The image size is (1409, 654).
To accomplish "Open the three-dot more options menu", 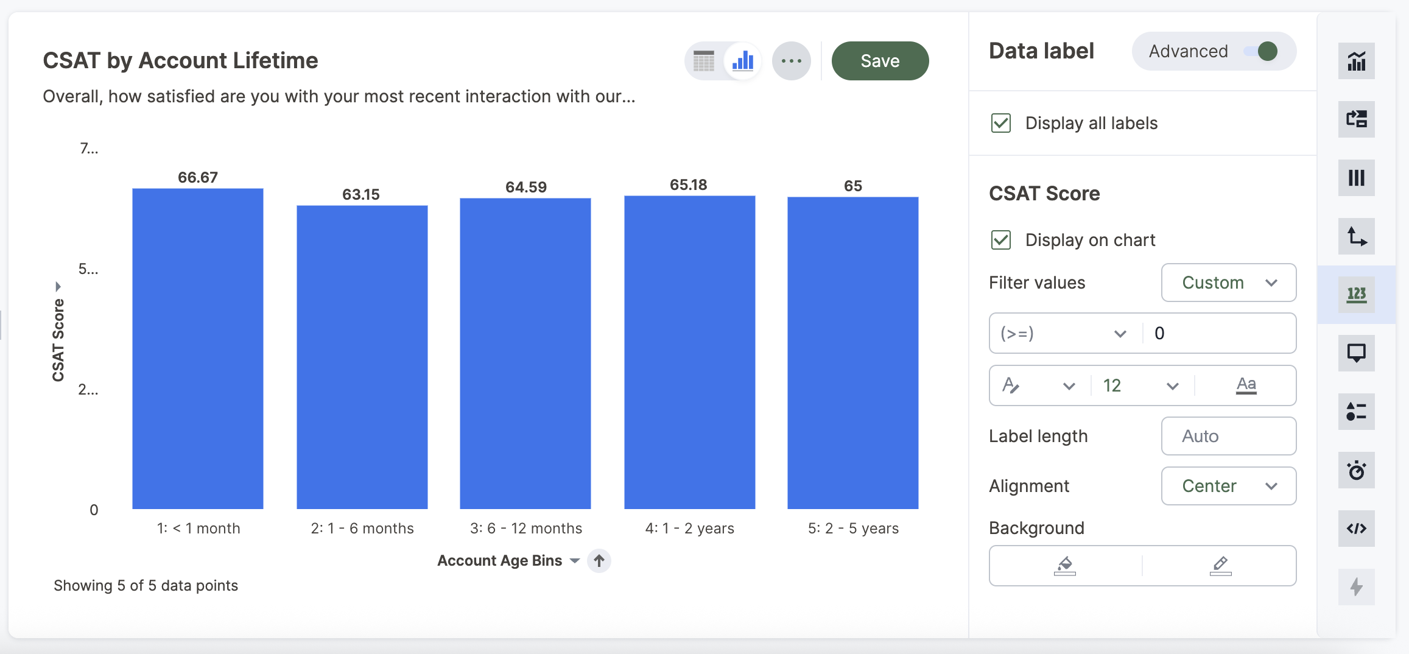I will (x=791, y=61).
